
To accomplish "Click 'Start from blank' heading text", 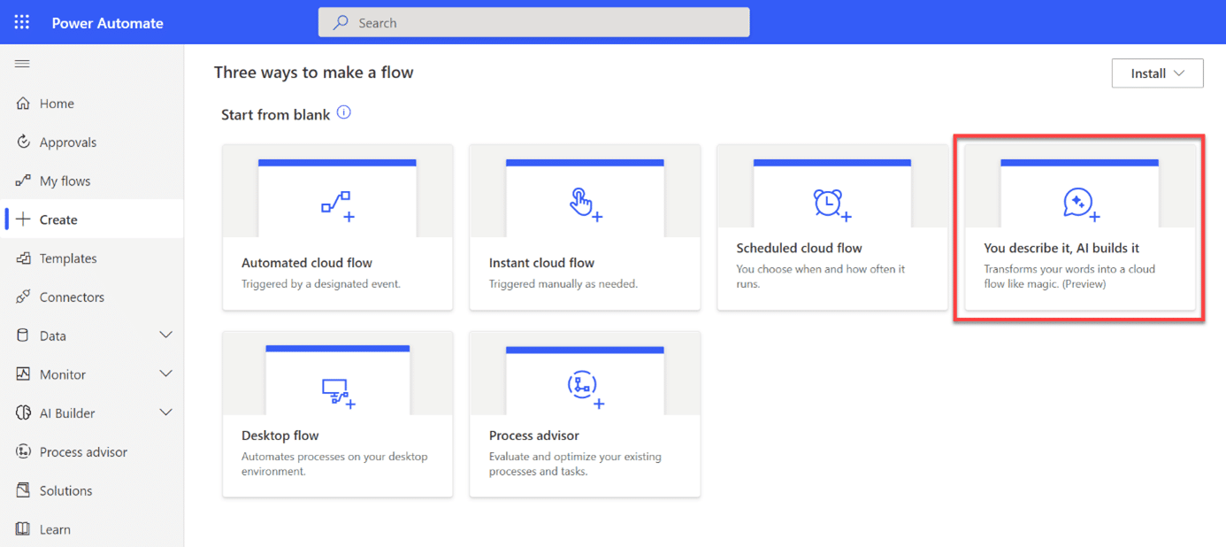I will [275, 115].
